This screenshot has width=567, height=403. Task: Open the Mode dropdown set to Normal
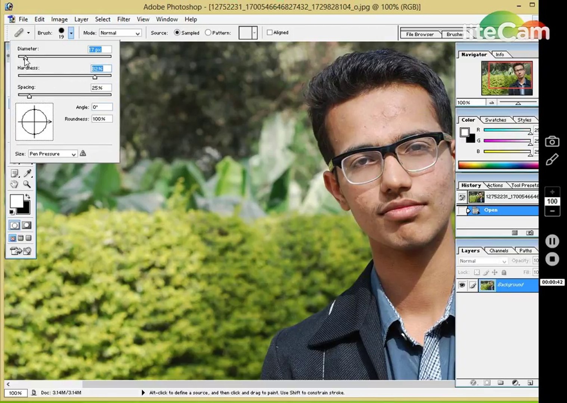[x=120, y=33]
